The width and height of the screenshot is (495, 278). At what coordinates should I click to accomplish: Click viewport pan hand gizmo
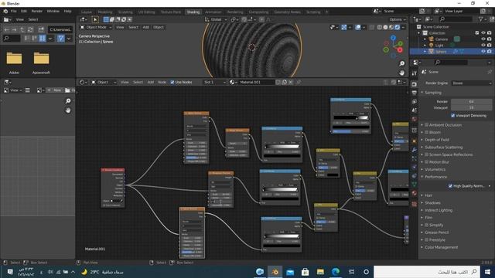[402, 73]
